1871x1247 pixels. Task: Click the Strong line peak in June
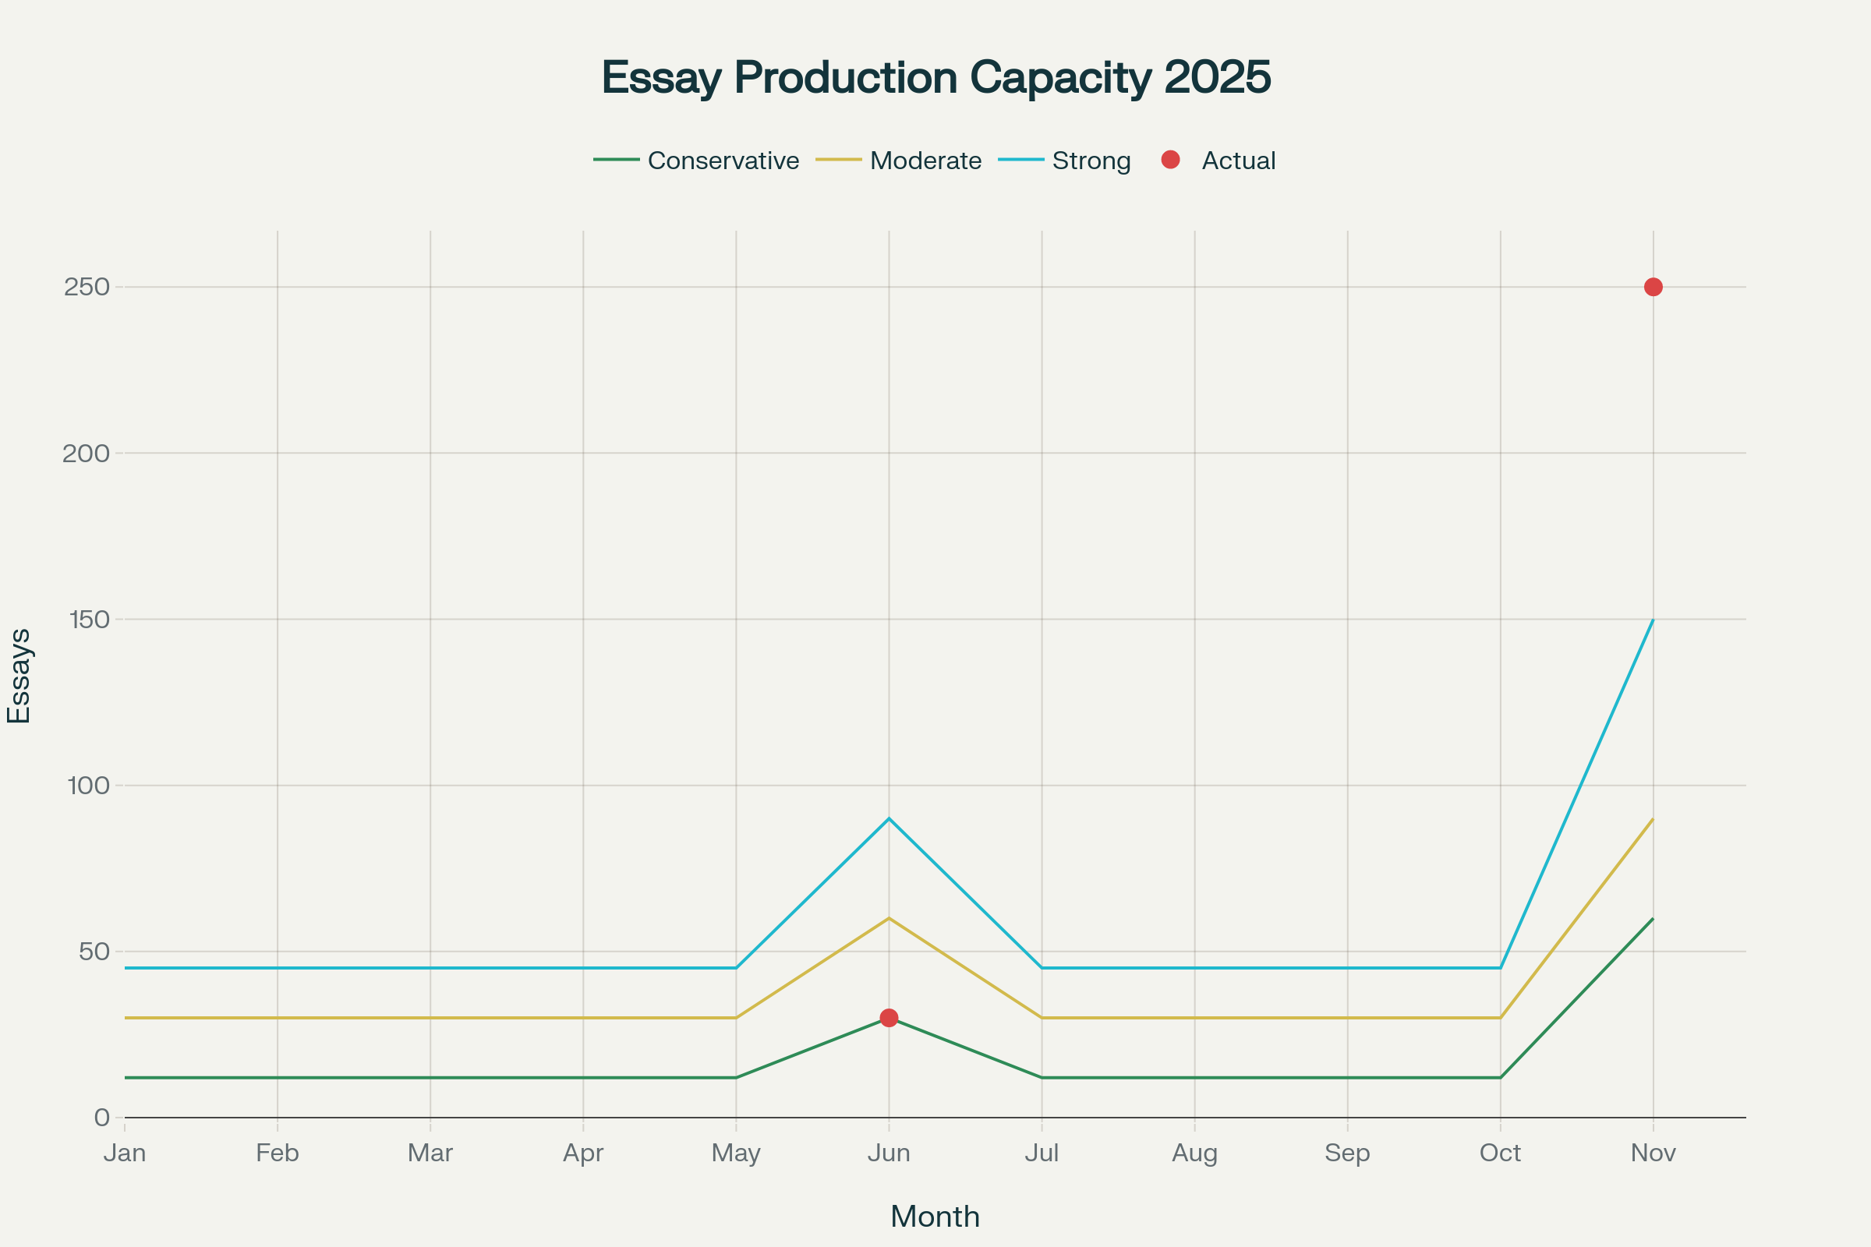click(890, 818)
